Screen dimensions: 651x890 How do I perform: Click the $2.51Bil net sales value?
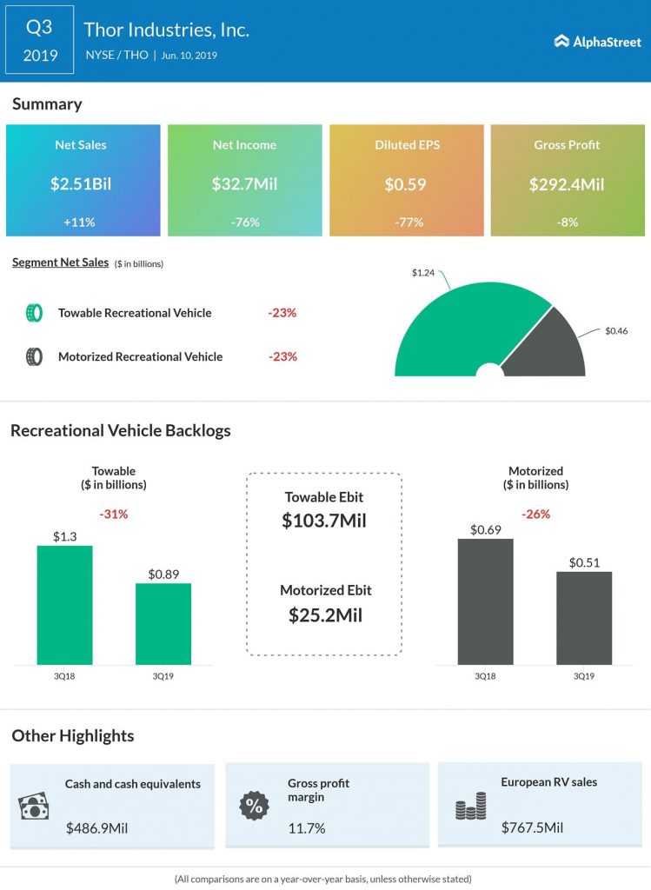[81, 184]
